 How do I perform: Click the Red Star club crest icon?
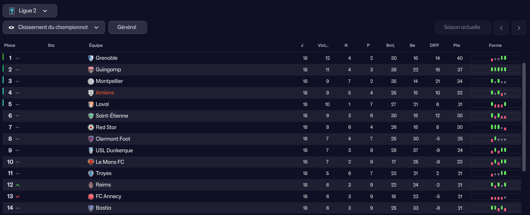click(91, 128)
